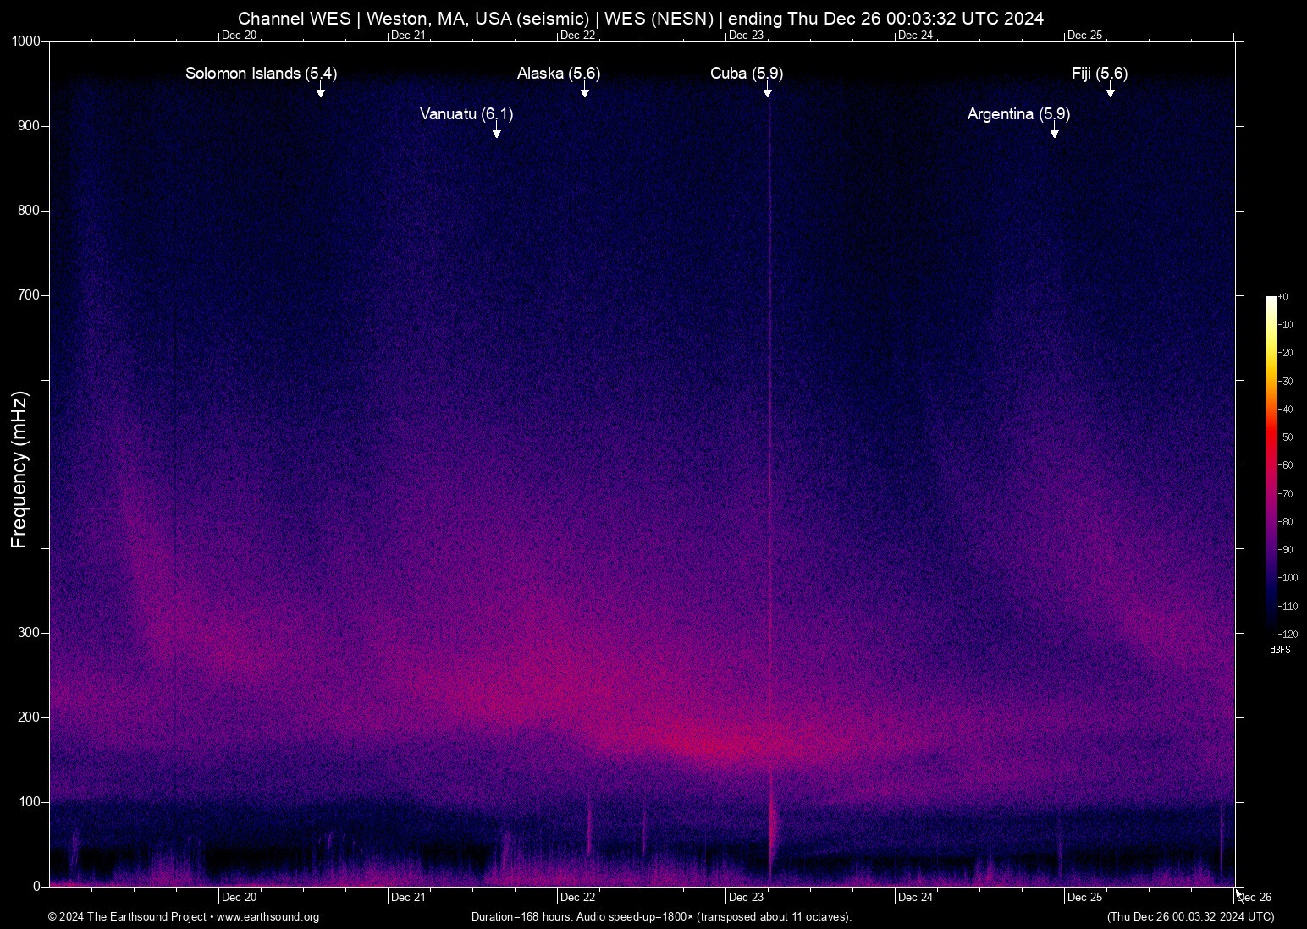Viewport: 1307px width, 929px height.
Task: Select the Dec 26 timestamp in footer
Action: tap(1190, 917)
